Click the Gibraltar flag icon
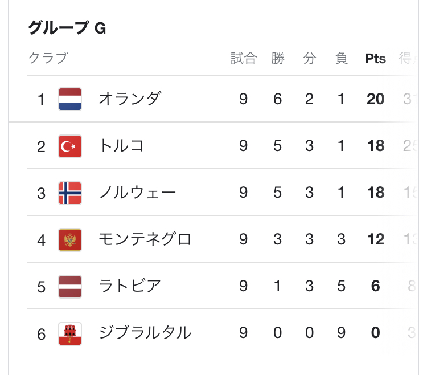This screenshot has width=427, height=375. pyautogui.click(x=70, y=333)
